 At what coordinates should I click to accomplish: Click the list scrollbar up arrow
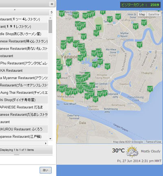tap(51, 18)
